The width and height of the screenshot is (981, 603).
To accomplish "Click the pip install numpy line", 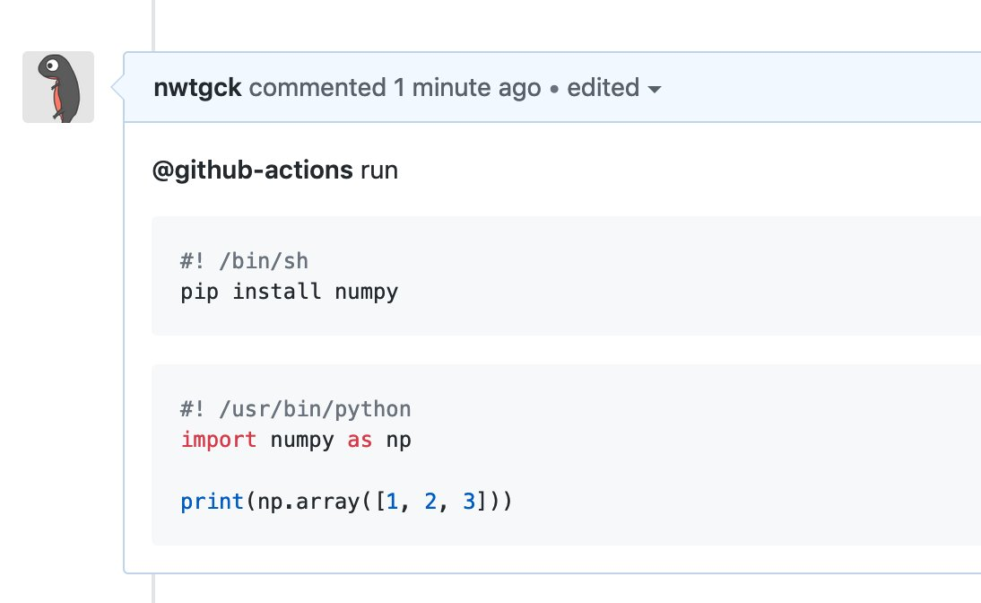I will pyautogui.click(x=289, y=291).
